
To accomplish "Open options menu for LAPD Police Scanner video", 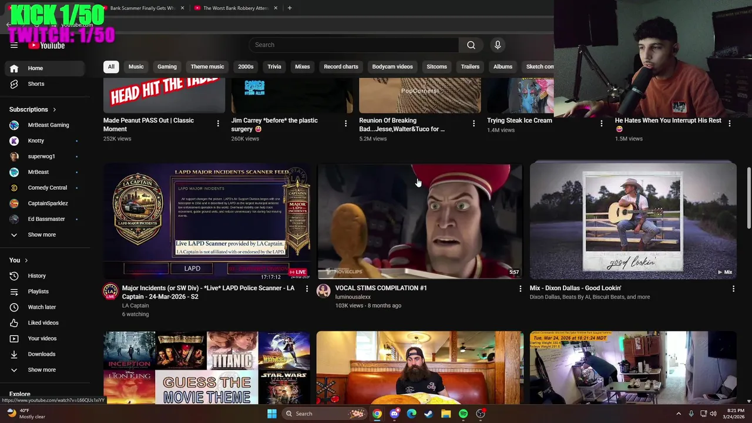I will pyautogui.click(x=307, y=288).
